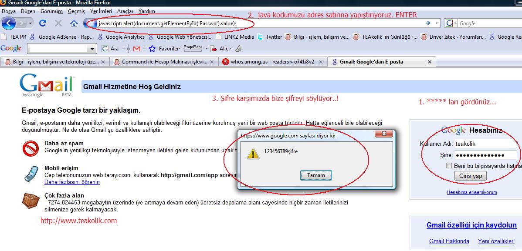The width and height of the screenshot is (522, 251).
Task: Open the Gmail toolbar icon dropdown arrow
Action: coord(145,49)
